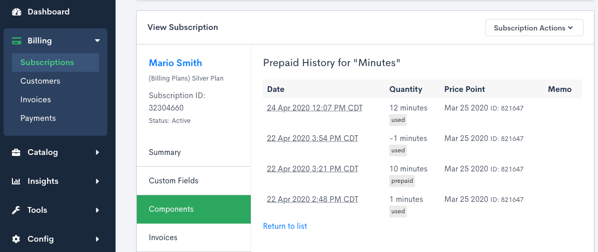The height and width of the screenshot is (252, 598).
Task: Click the View Subscription heading
Action: (x=183, y=27)
